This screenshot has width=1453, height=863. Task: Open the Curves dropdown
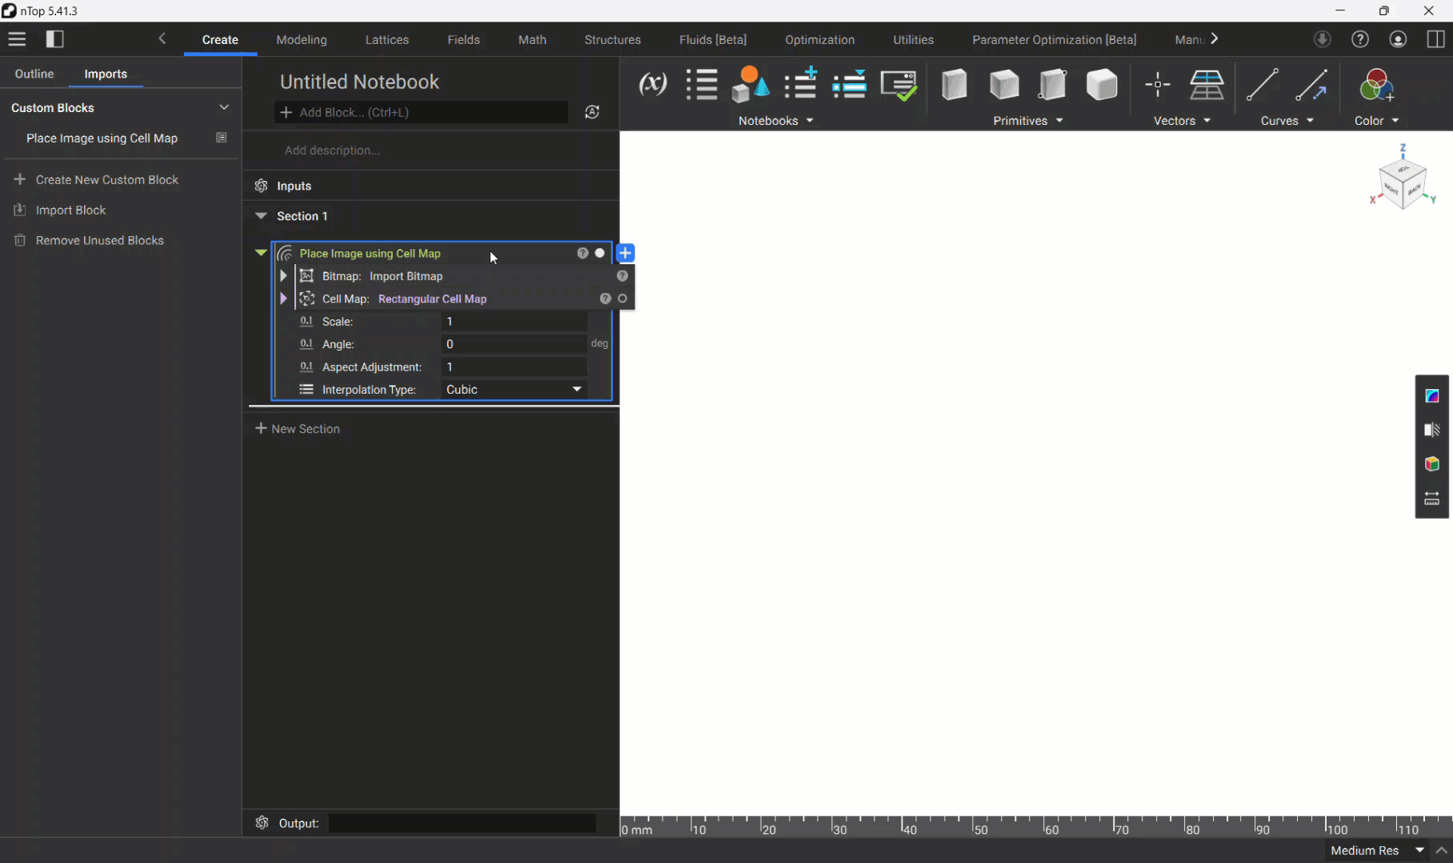1287,120
